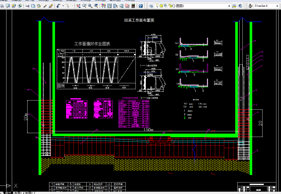Switch to the 布局1 layout tab
Image resolution: width=281 pixels, height=194 pixels.
(18, 193)
